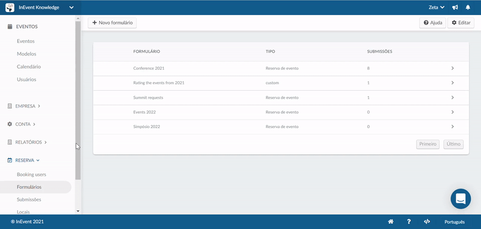
Task: Click the custom type cell
Action: (x=272, y=83)
